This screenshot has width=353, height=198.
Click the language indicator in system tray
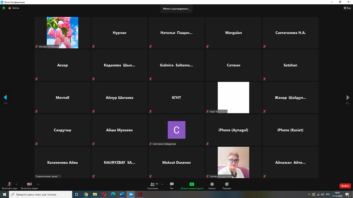click(x=328, y=194)
